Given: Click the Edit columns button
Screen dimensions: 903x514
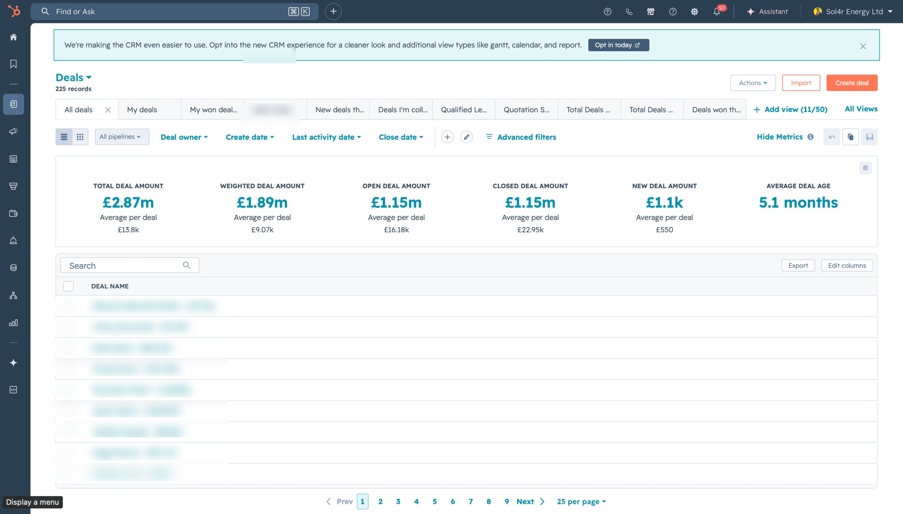Looking at the screenshot, I should pyautogui.click(x=847, y=265).
